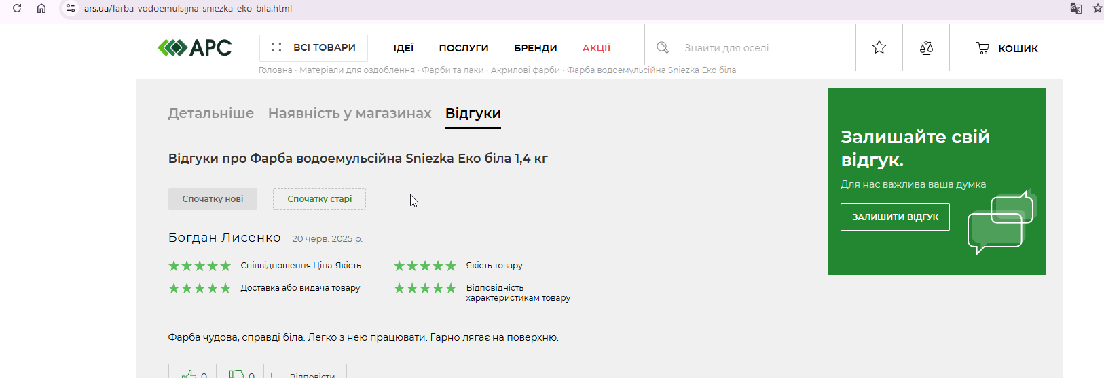Open product comparison scales icon
Viewport: 1104px width, 378px height.
[926, 47]
